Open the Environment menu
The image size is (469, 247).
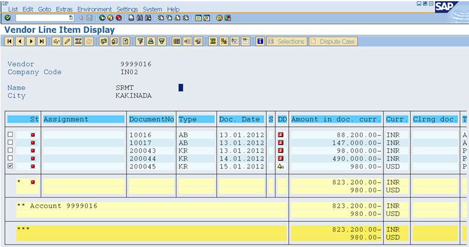[x=95, y=9]
